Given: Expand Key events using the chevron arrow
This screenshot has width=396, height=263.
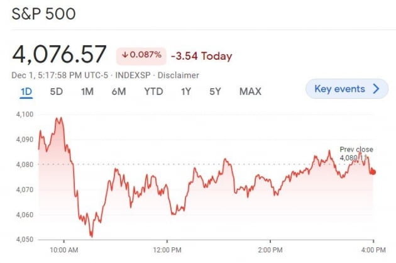Looking at the screenshot, I should click(x=377, y=89).
